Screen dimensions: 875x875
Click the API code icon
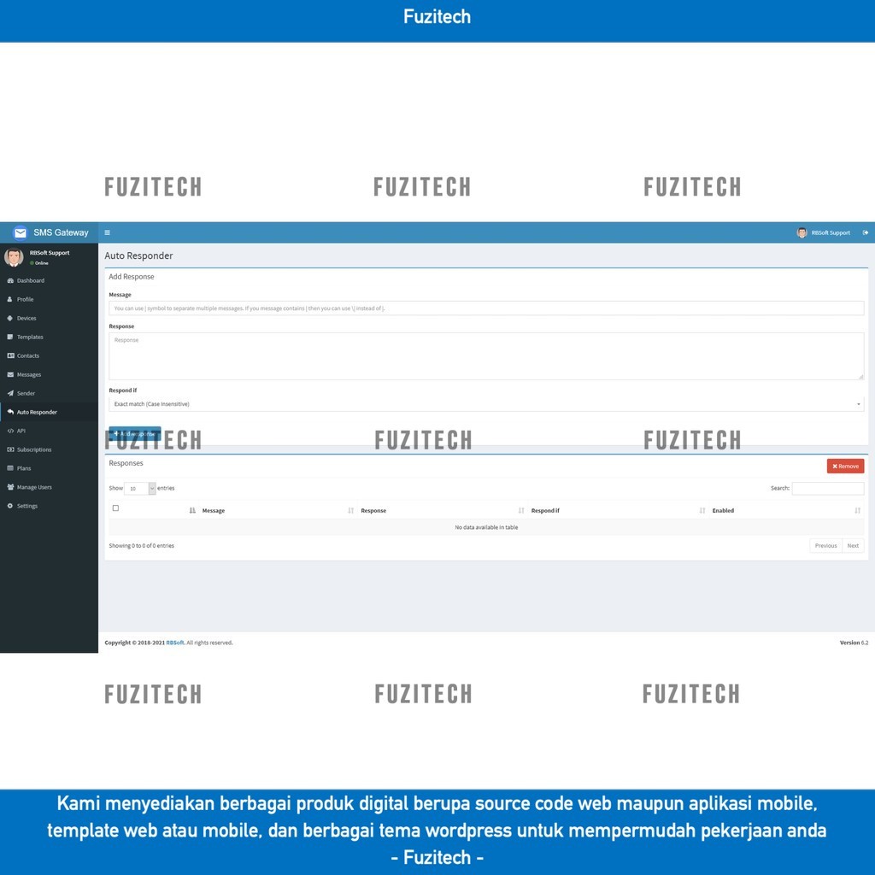10,431
